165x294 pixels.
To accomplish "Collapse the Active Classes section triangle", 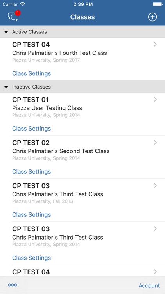I will pyautogui.click(x=6, y=32).
